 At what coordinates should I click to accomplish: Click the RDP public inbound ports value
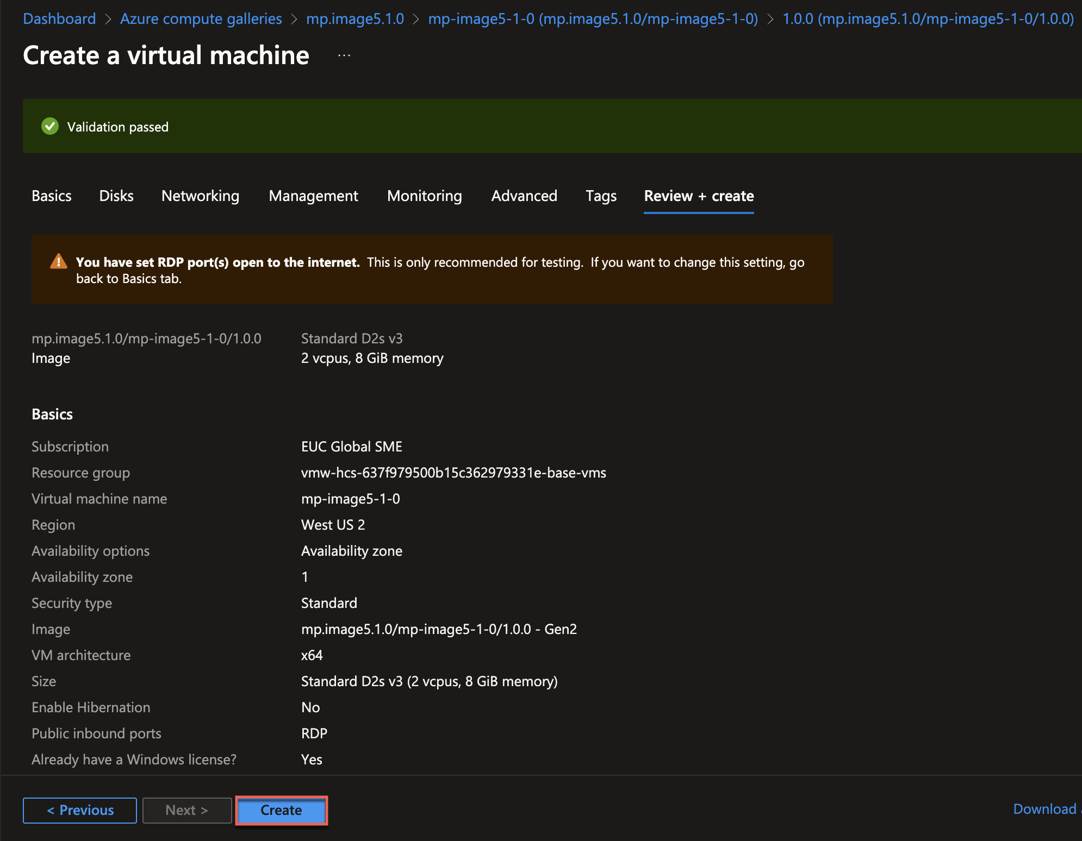click(x=314, y=733)
